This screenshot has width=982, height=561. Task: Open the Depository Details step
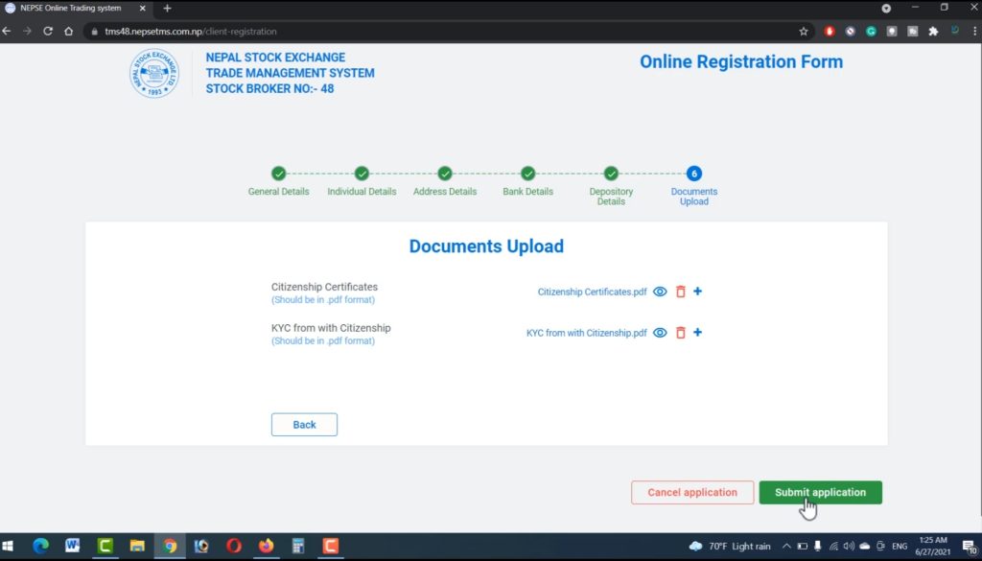611,186
